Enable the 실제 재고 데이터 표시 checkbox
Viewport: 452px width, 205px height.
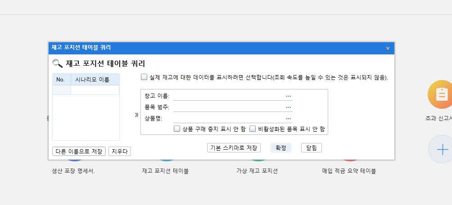point(144,77)
